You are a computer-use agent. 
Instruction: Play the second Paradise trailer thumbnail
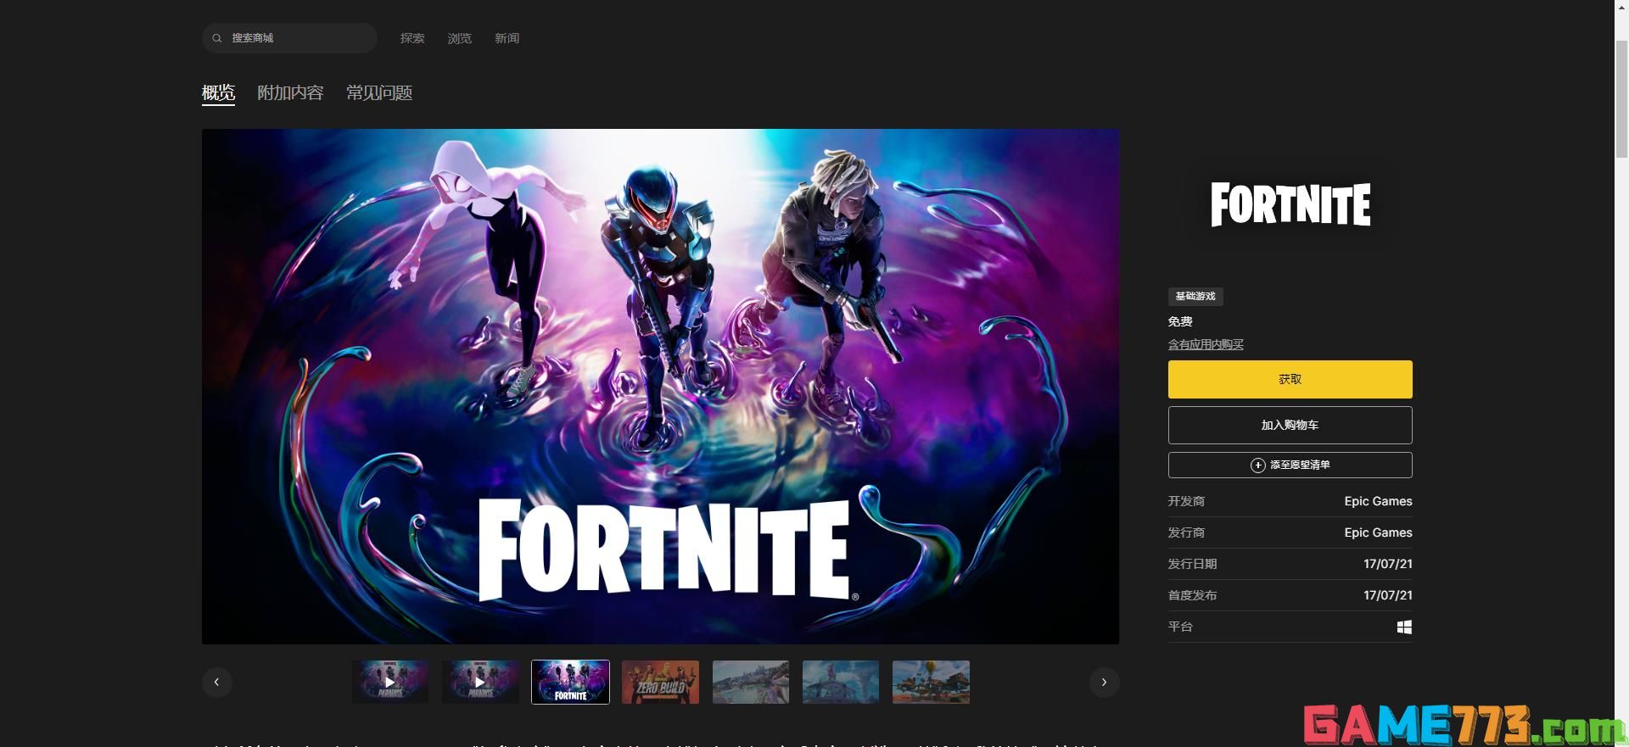pos(480,682)
